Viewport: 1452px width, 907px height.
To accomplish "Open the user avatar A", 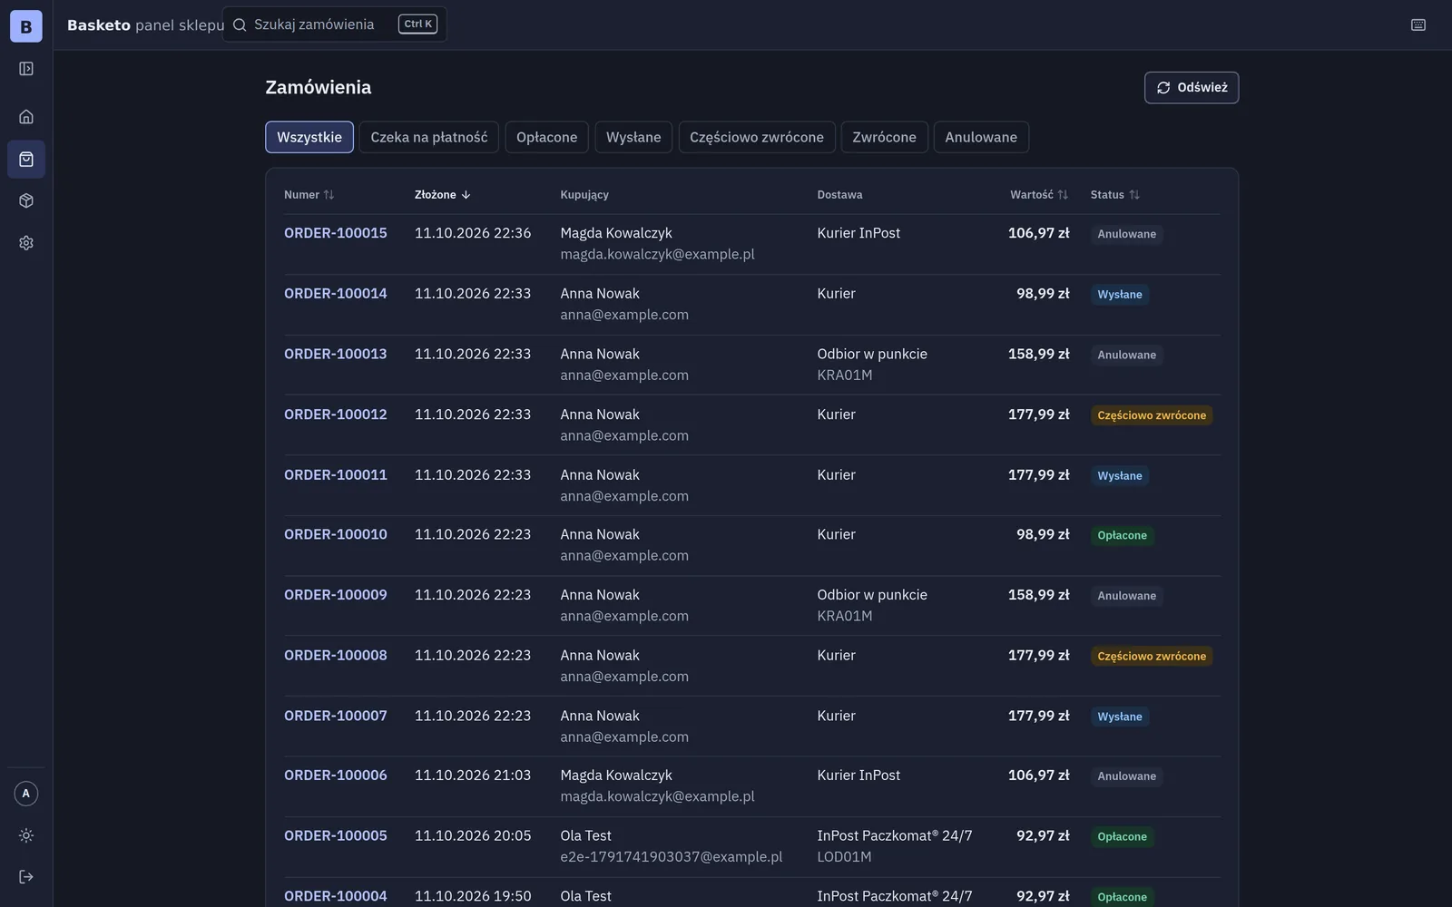I will (x=26, y=794).
